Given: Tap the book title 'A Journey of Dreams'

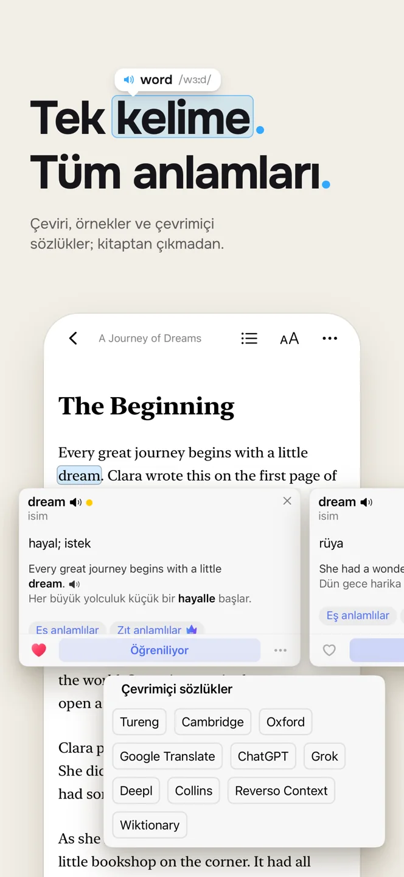Looking at the screenshot, I should pyautogui.click(x=150, y=339).
